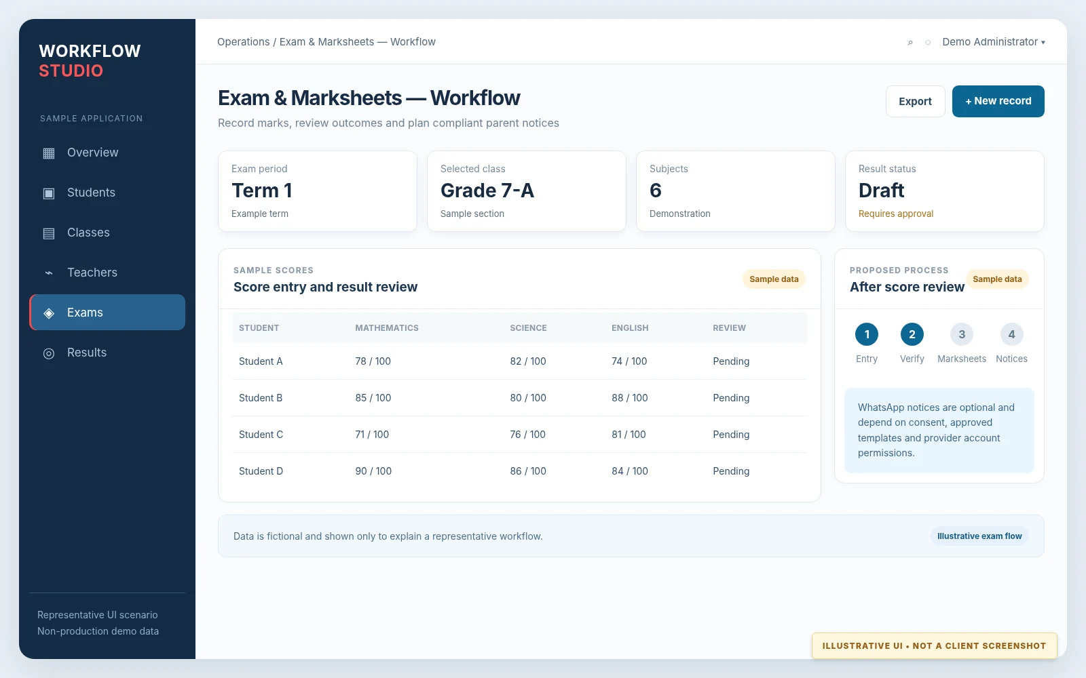Click the Subjects 6 card
The height and width of the screenshot is (678, 1086).
(735, 191)
